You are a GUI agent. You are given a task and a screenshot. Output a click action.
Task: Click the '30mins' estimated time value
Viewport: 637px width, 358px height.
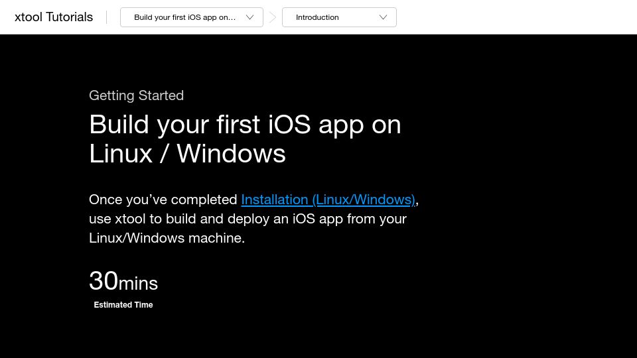pyautogui.click(x=123, y=281)
